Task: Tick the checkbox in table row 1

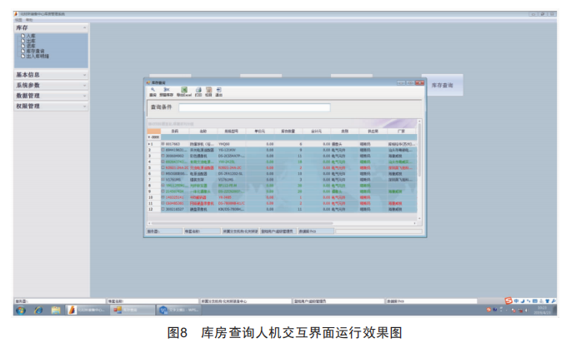Action: tap(163, 143)
